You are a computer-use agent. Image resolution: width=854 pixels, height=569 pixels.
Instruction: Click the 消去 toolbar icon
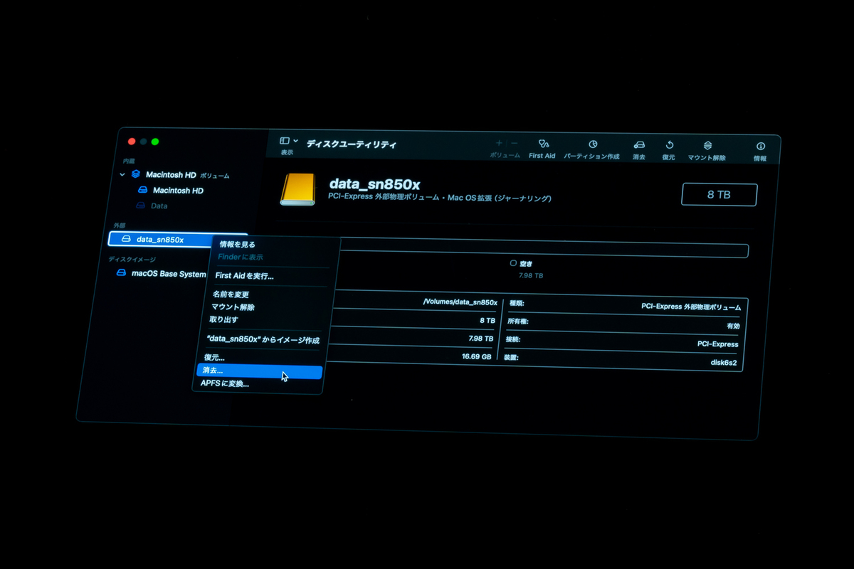click(x=639, y=144)
